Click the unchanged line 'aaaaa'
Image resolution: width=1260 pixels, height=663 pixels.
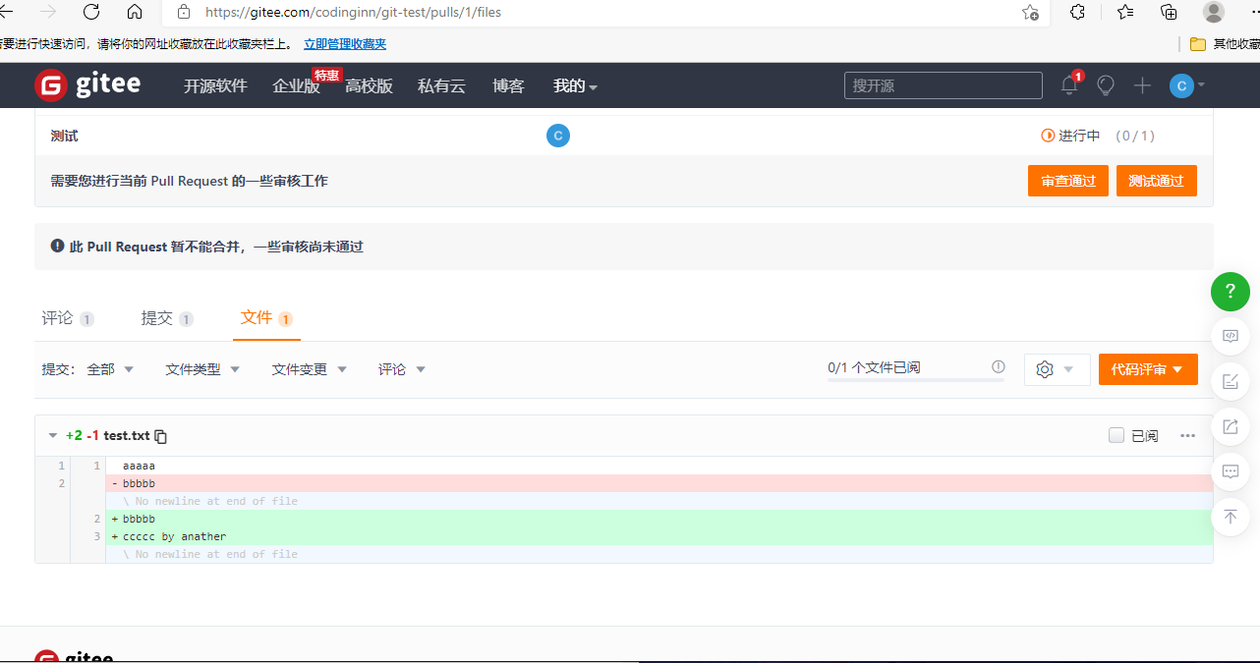click(659, 466)
